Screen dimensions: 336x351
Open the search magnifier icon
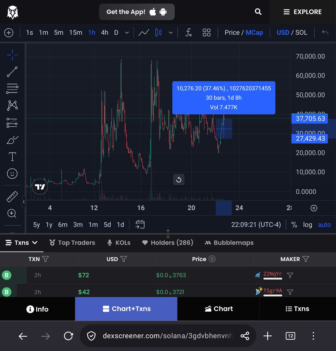click(x=258, y=12)
